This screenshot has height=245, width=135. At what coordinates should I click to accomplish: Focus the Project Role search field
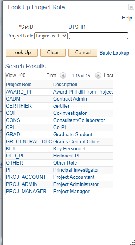click(x=98, y=36)
